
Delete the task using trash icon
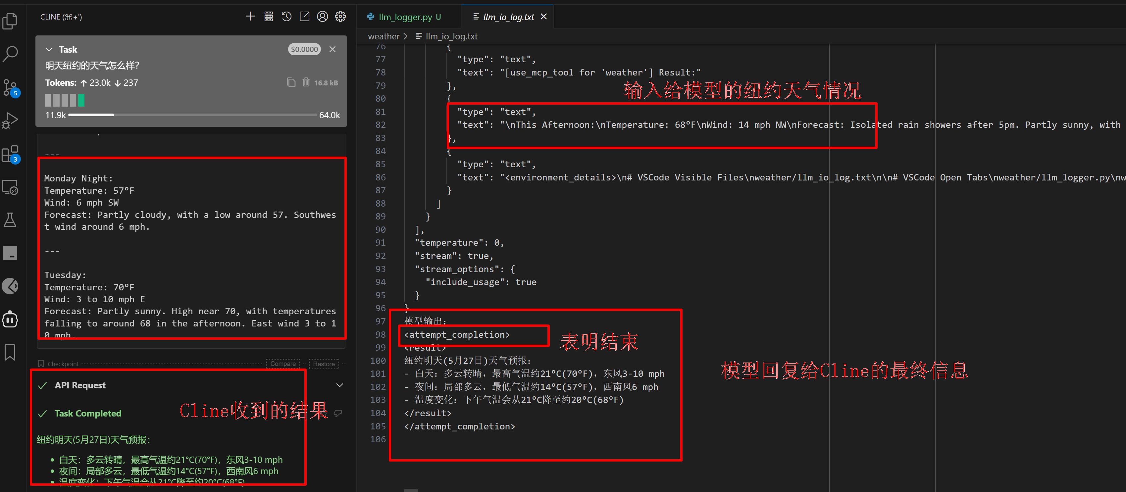click(306, 82)
